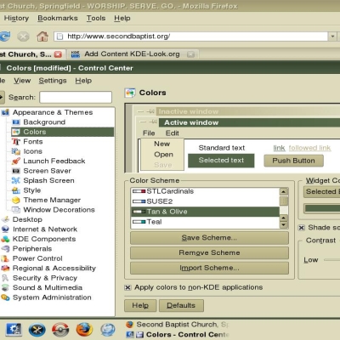Click the lifesaver help icon in panel

60,330
